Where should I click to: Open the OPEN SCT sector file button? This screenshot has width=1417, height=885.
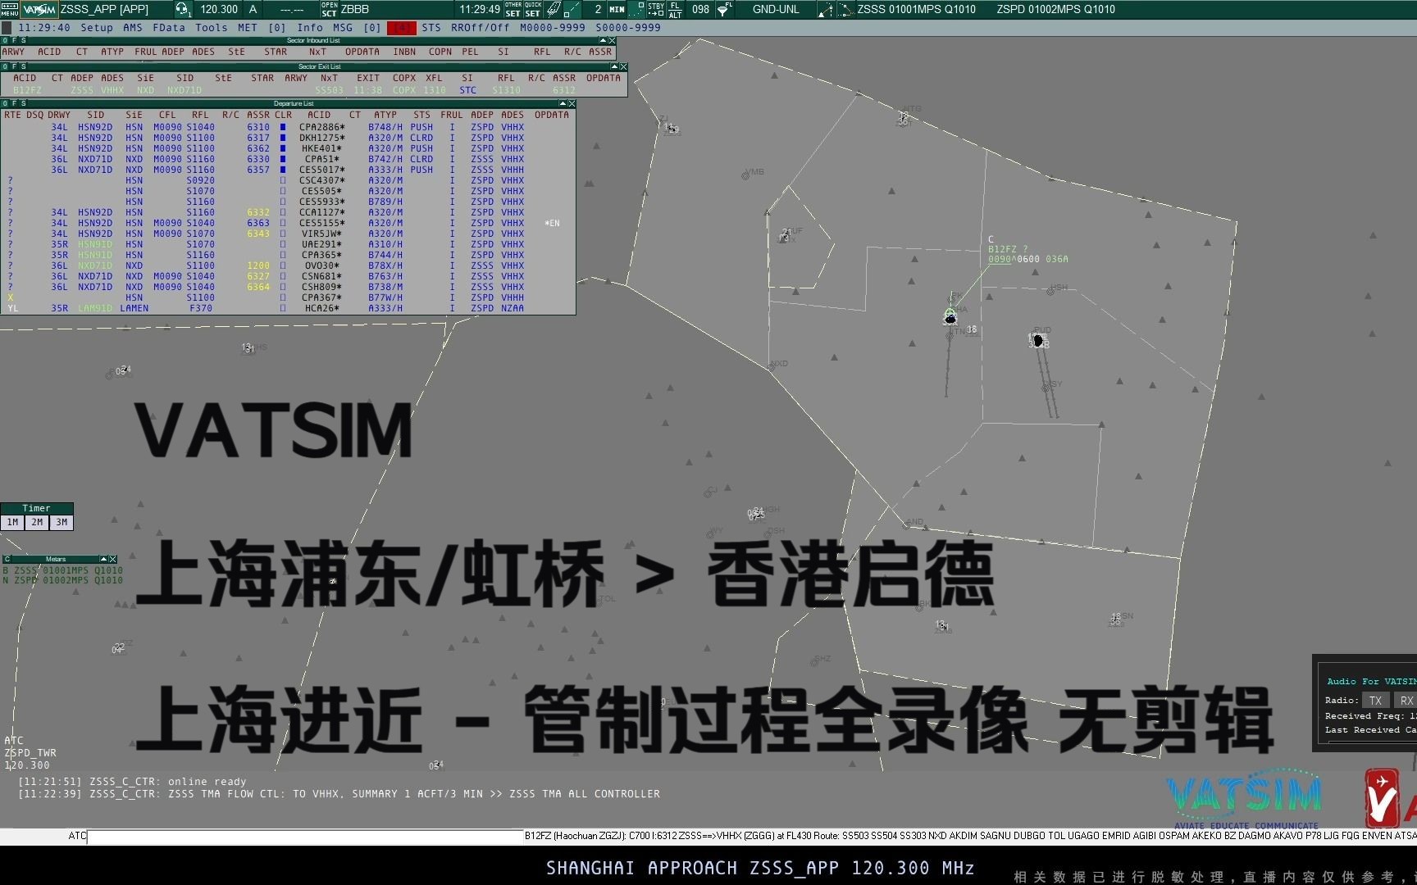[x=329, y=10]
